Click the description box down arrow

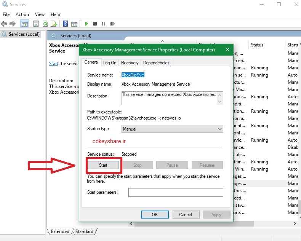click(x=220, y=102)
